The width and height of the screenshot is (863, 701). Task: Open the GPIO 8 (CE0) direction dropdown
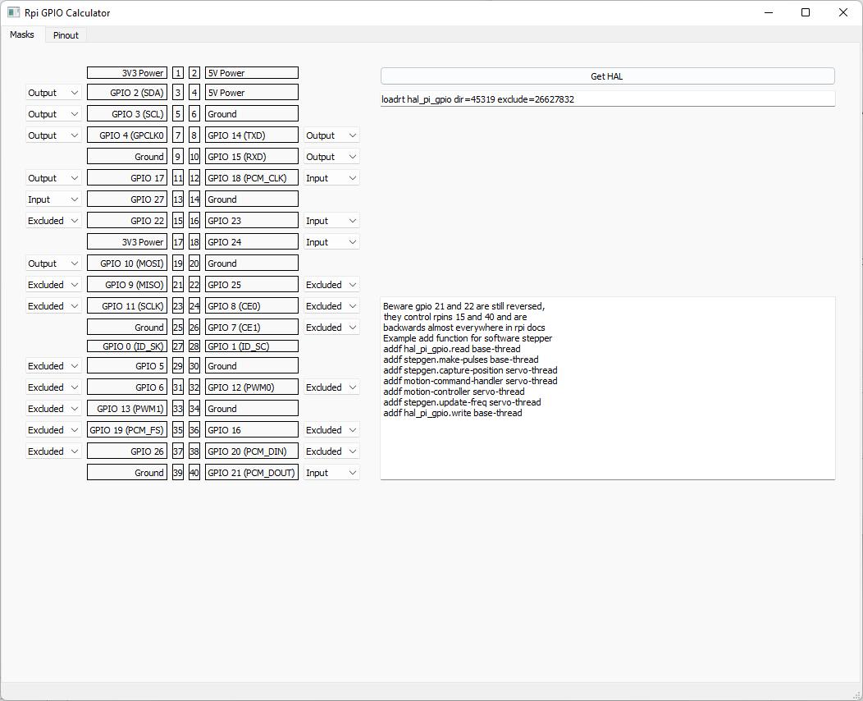[331, 306]
